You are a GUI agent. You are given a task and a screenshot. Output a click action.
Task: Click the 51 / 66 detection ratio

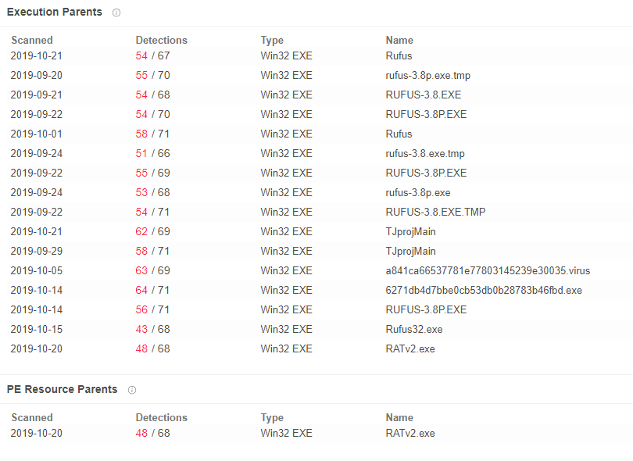(x=152, y=153)
